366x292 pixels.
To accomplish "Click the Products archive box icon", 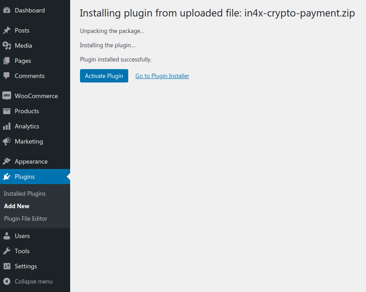I will pos(7,111).
